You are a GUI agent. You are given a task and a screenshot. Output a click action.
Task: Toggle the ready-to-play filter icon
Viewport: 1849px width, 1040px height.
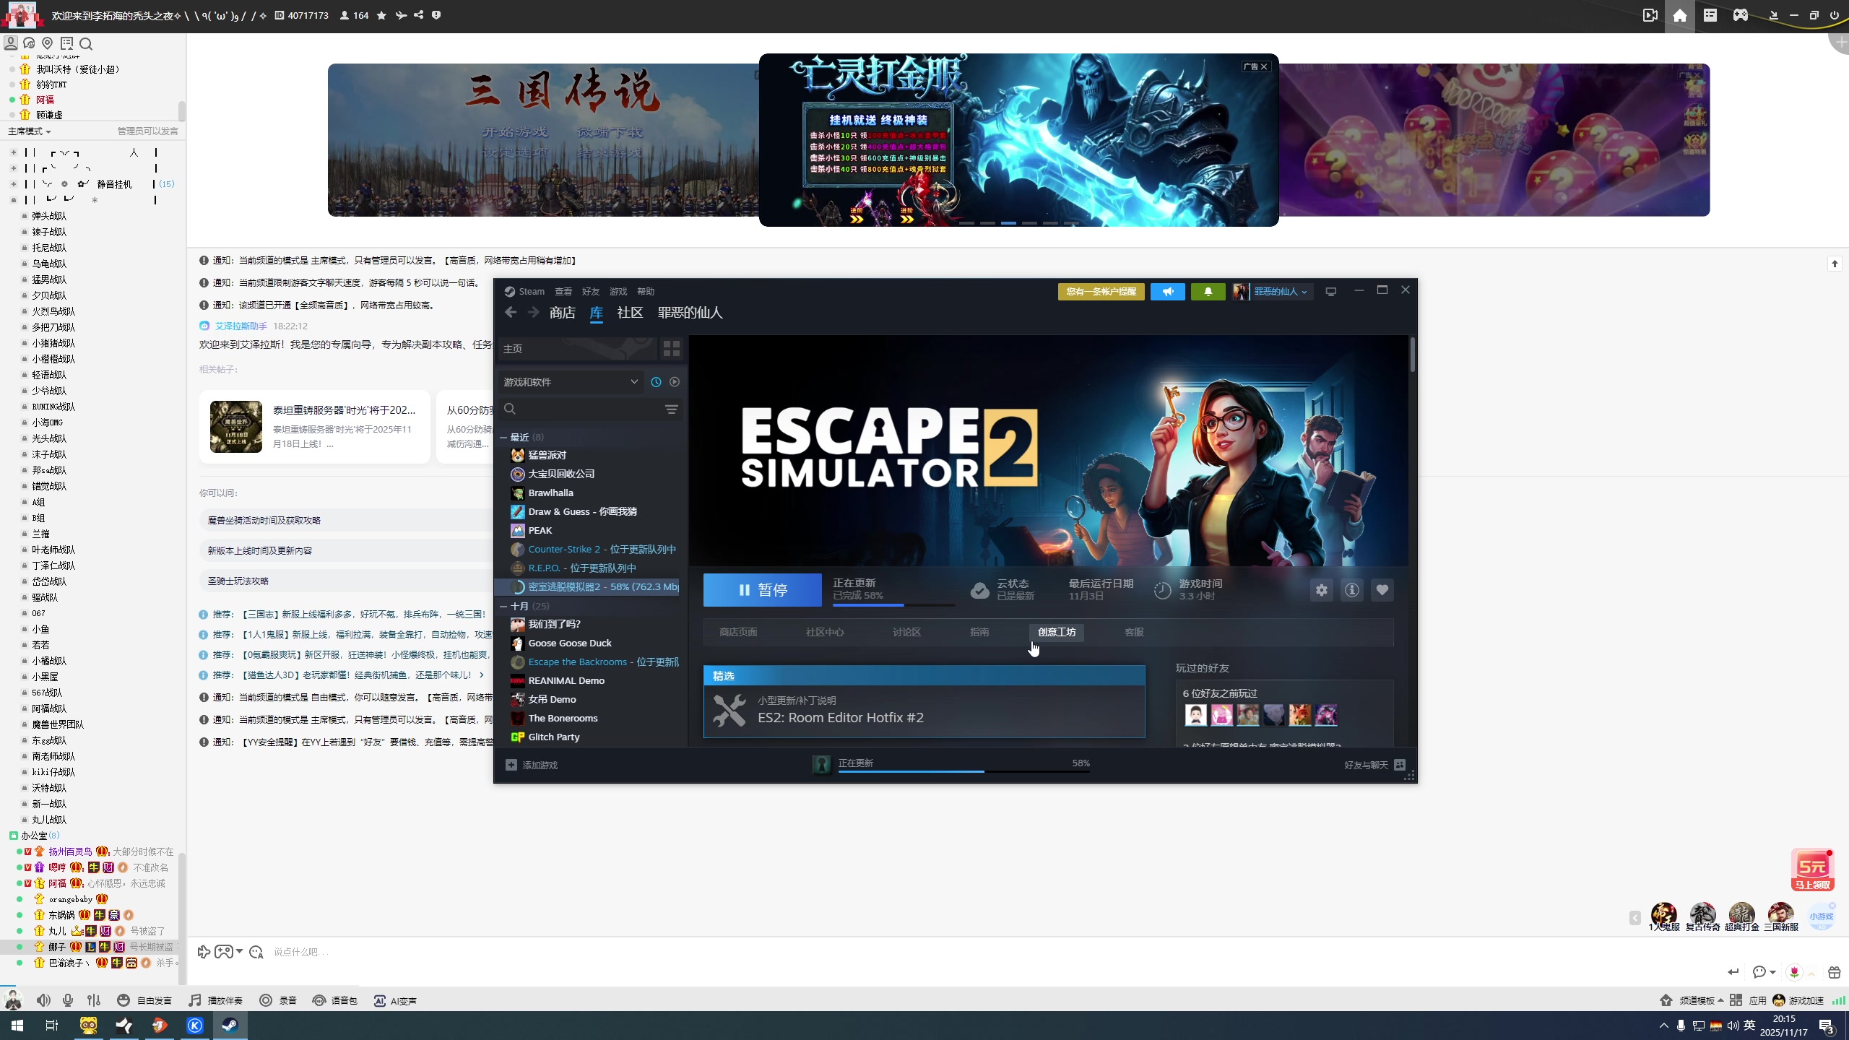tap(675, 382)
